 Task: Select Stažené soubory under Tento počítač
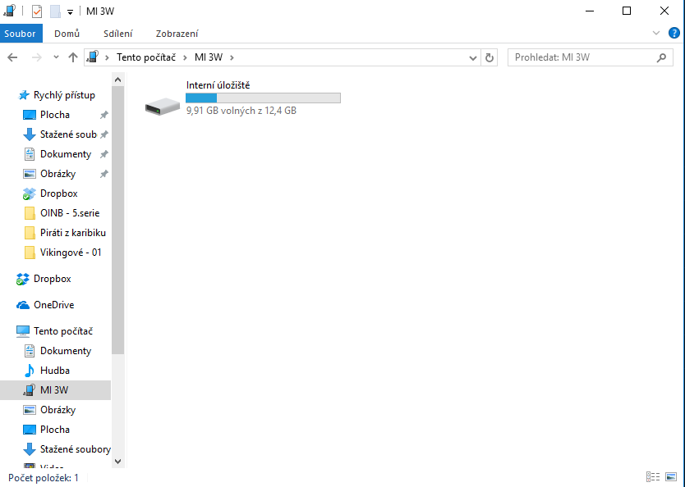tap(75, 449)
